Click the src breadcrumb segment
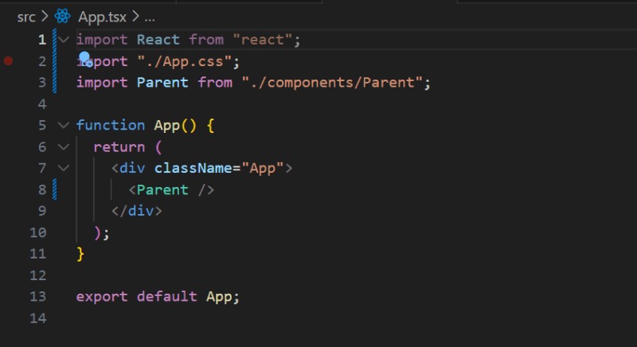The image size is (637, 347). (26, 17)
